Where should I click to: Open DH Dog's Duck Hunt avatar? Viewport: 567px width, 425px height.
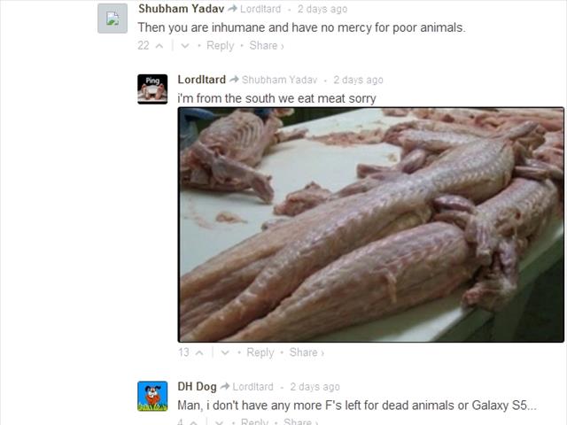click(x=152, y=396)
